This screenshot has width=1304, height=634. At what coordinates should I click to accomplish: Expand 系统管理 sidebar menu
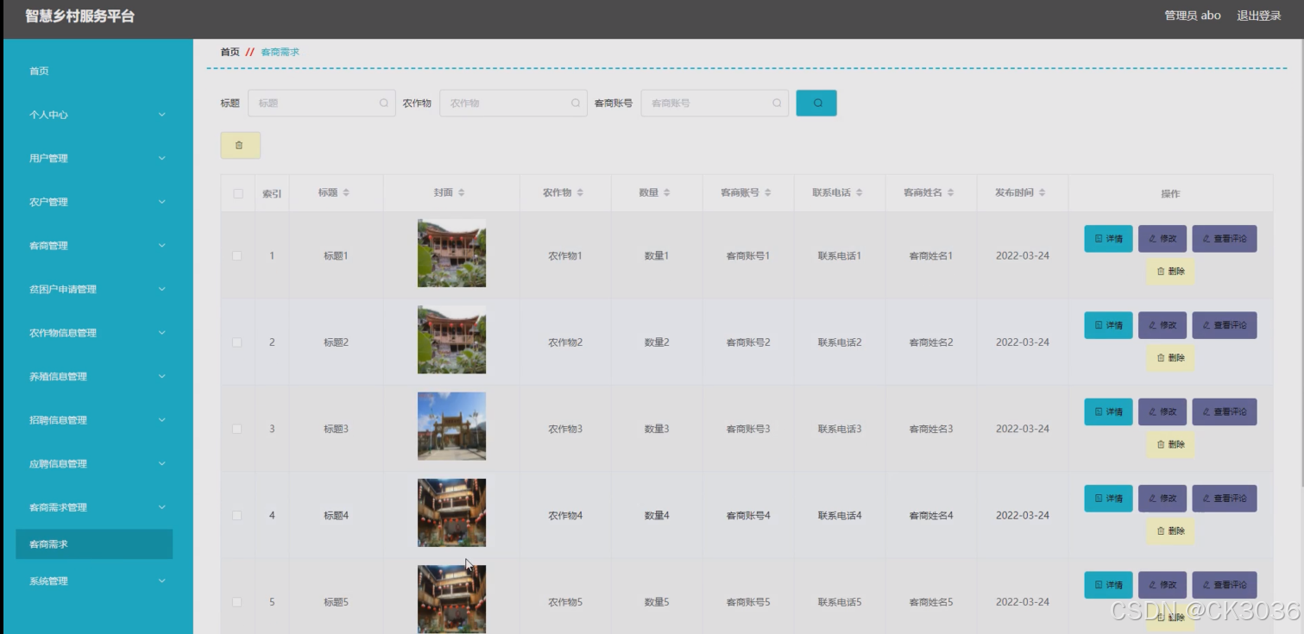point(97,581)
